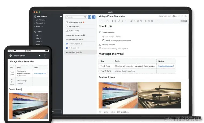Viewport: 204px width, 123px height.
Task: Click the piano keys image in desktop note
Action: tap(118, 95)
